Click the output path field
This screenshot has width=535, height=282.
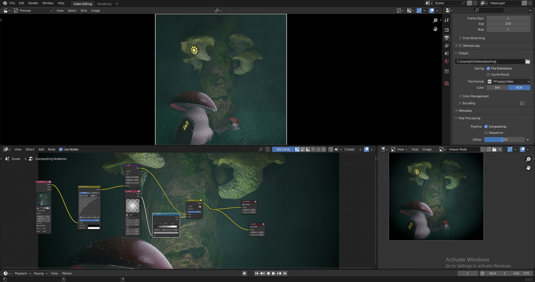tap(490, 61)
